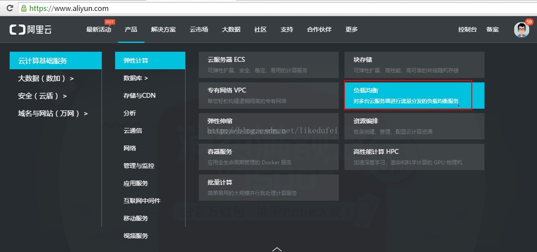Open 大数据 in the top navigation
The height and width of the screenshot is (252, 537).
click(231, 29)
